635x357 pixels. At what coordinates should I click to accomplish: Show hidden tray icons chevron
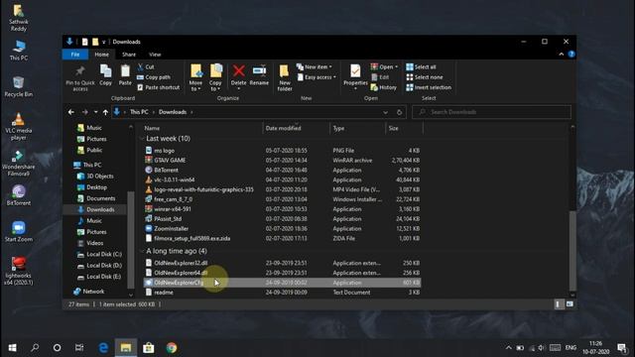click(509, 348)
